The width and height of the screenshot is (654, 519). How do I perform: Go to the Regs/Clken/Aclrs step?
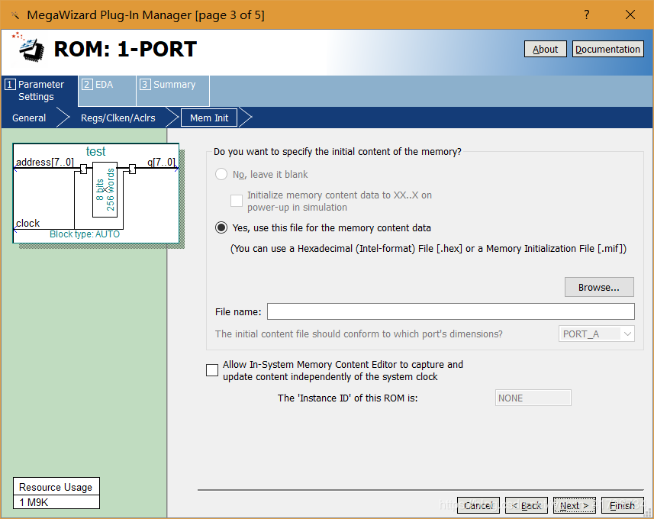[x=118, y=118]
